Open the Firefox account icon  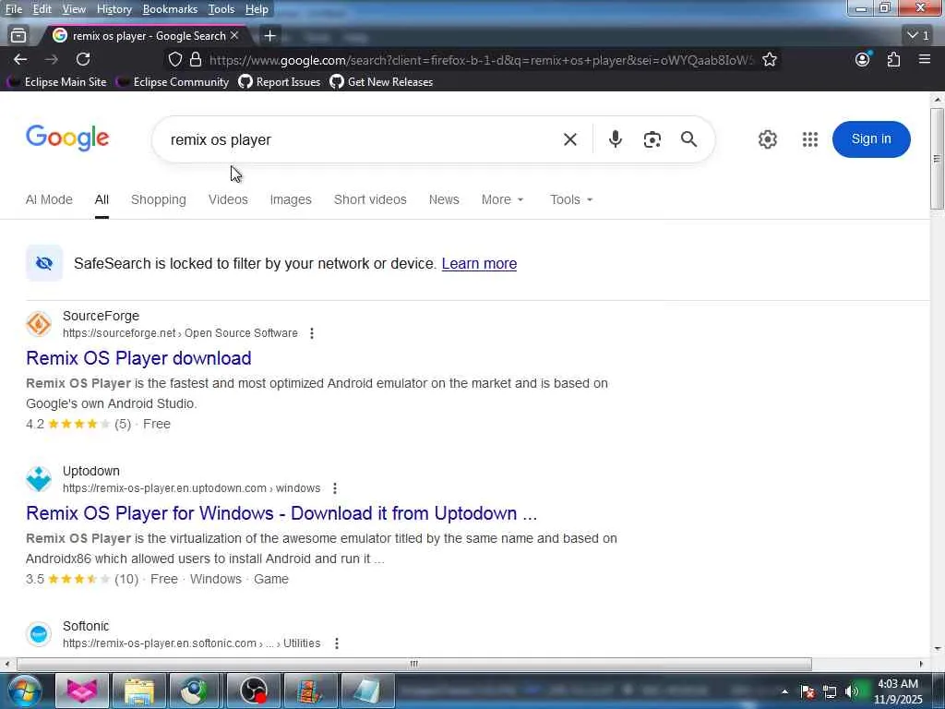coord(863,59)
